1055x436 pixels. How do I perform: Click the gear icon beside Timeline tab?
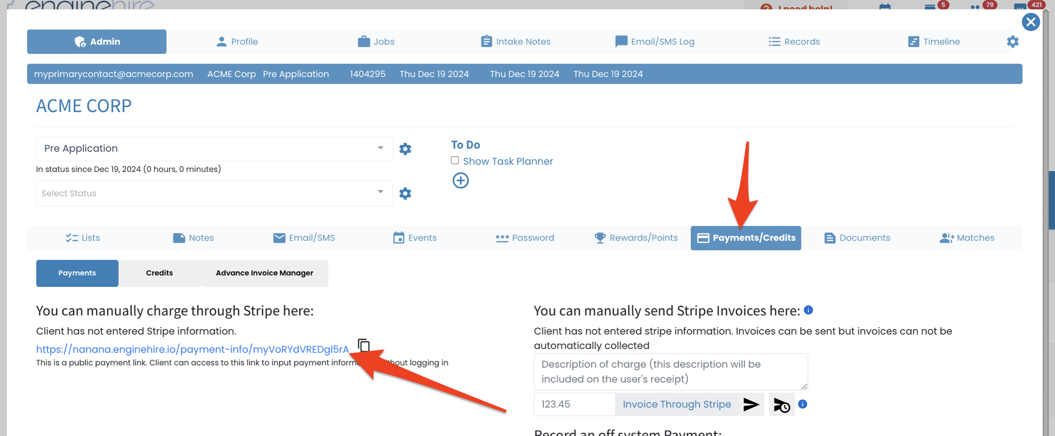point(1013,42)
